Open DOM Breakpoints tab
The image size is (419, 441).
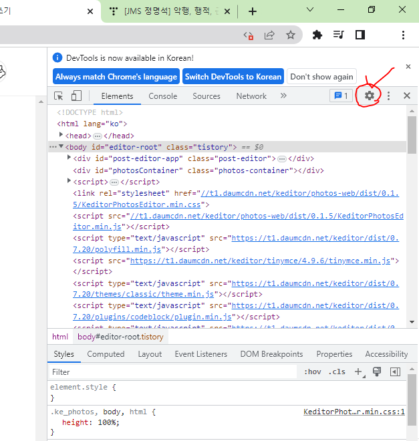271,354
